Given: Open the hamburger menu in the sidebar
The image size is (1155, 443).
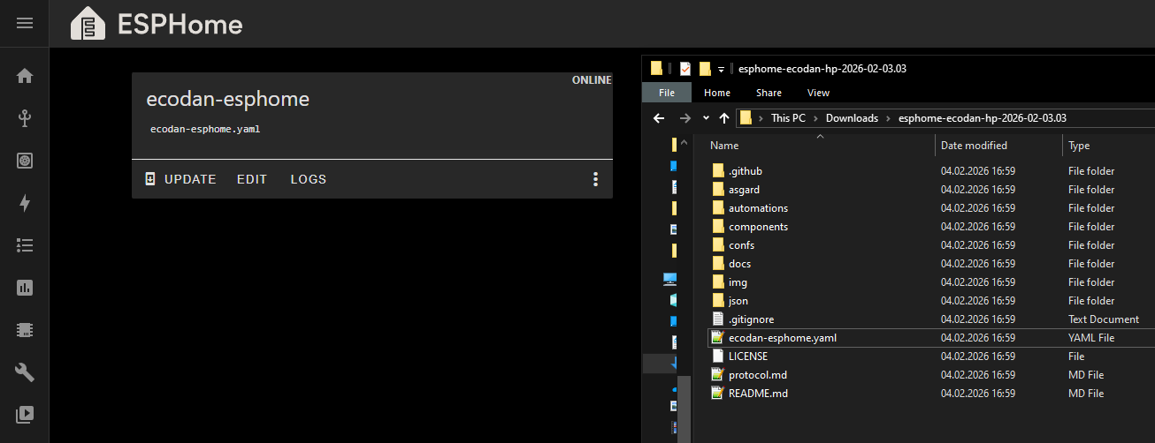Looking at the screenshot, I should (x=25, y=23).
